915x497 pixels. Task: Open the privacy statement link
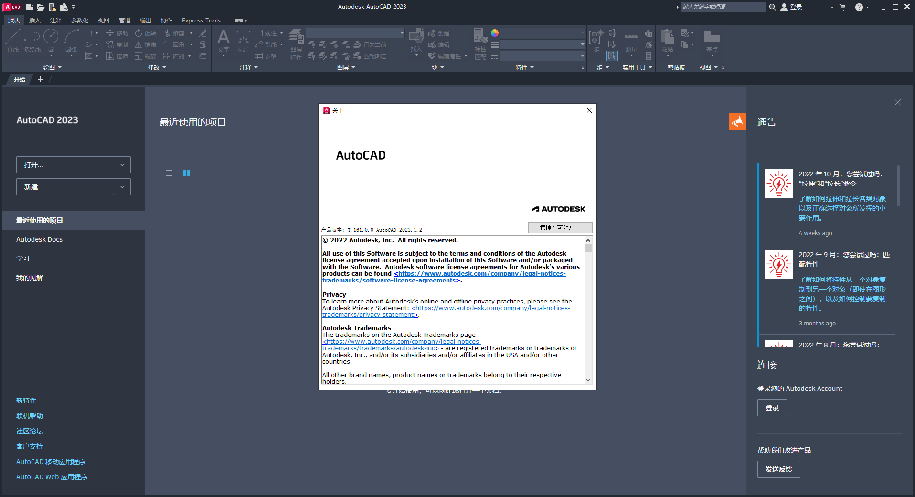[x=490, y=308]
